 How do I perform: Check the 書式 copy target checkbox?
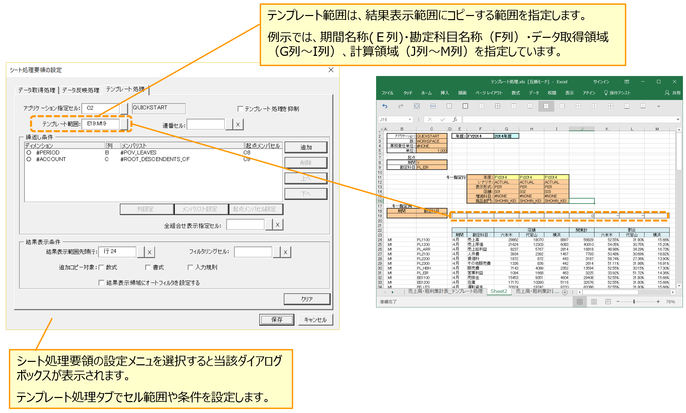148,267
